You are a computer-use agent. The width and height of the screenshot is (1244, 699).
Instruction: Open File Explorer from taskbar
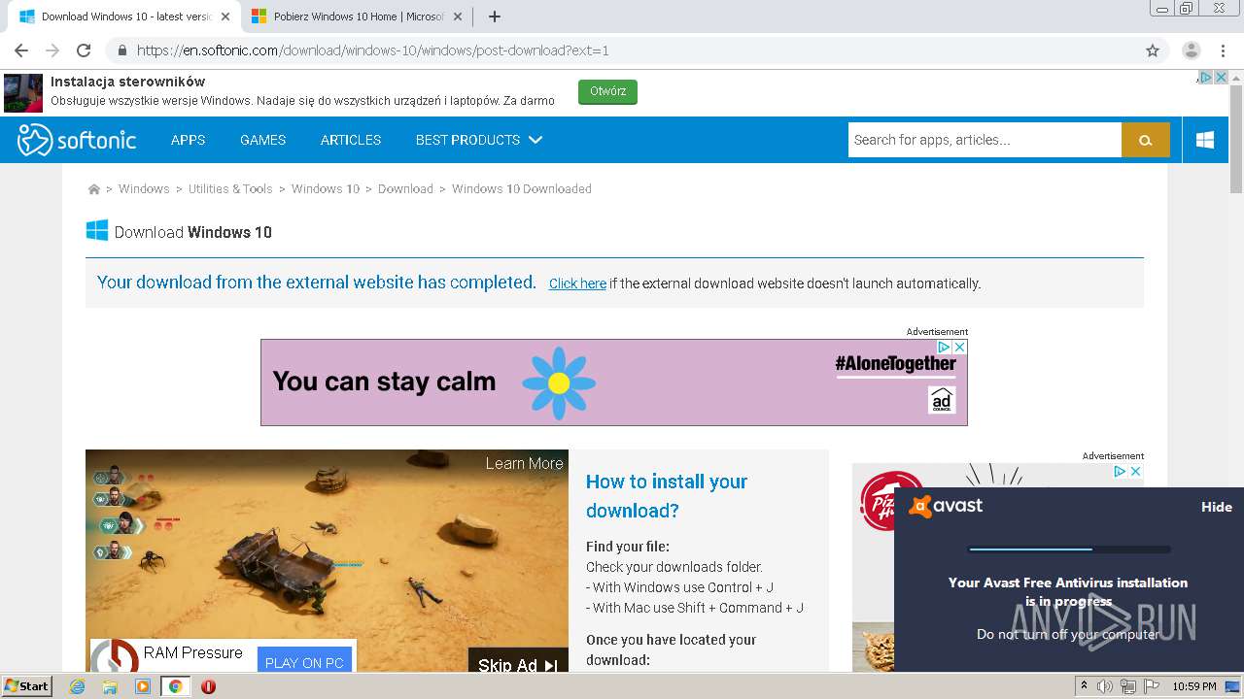coord(110,686)
